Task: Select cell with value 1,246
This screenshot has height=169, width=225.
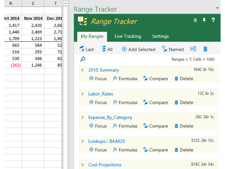Action: click(33, 65)
